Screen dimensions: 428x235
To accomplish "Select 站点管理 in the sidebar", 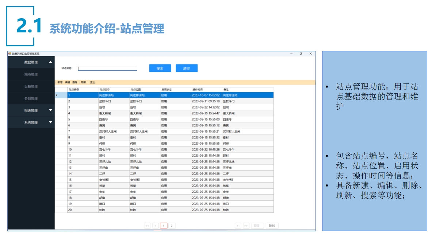I will 31,74.
